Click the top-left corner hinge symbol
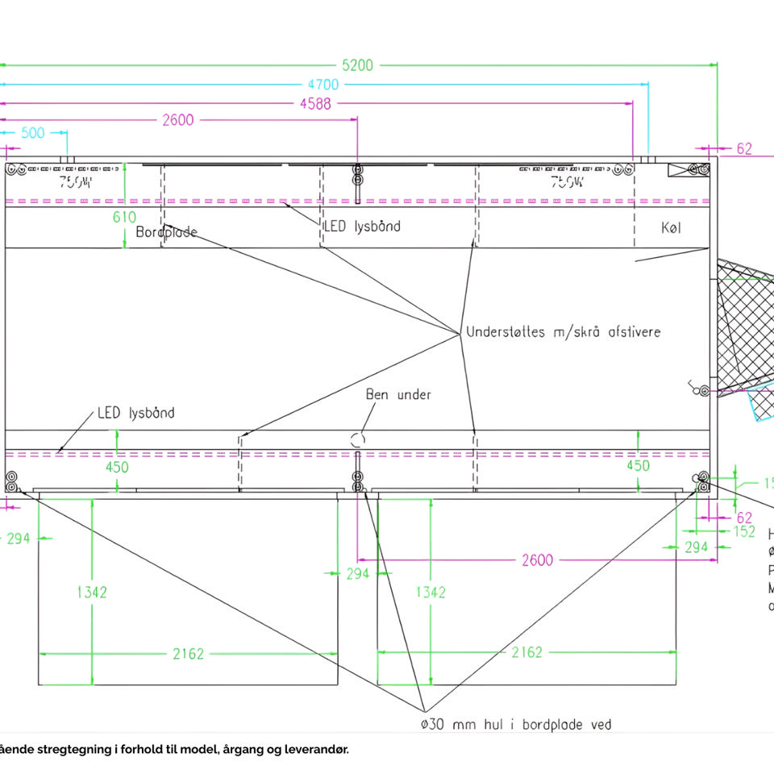Viewport: 774px width, 774px height. (14, 171)
